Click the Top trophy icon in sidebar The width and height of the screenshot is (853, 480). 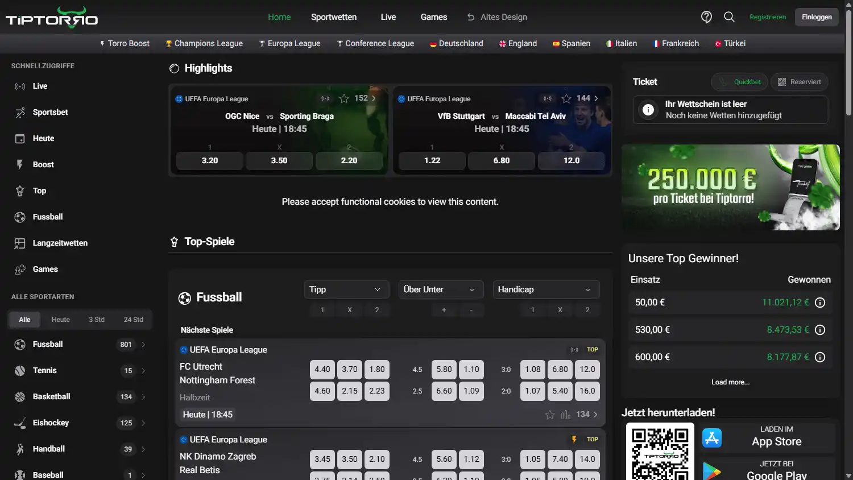(x=20, y=191)
